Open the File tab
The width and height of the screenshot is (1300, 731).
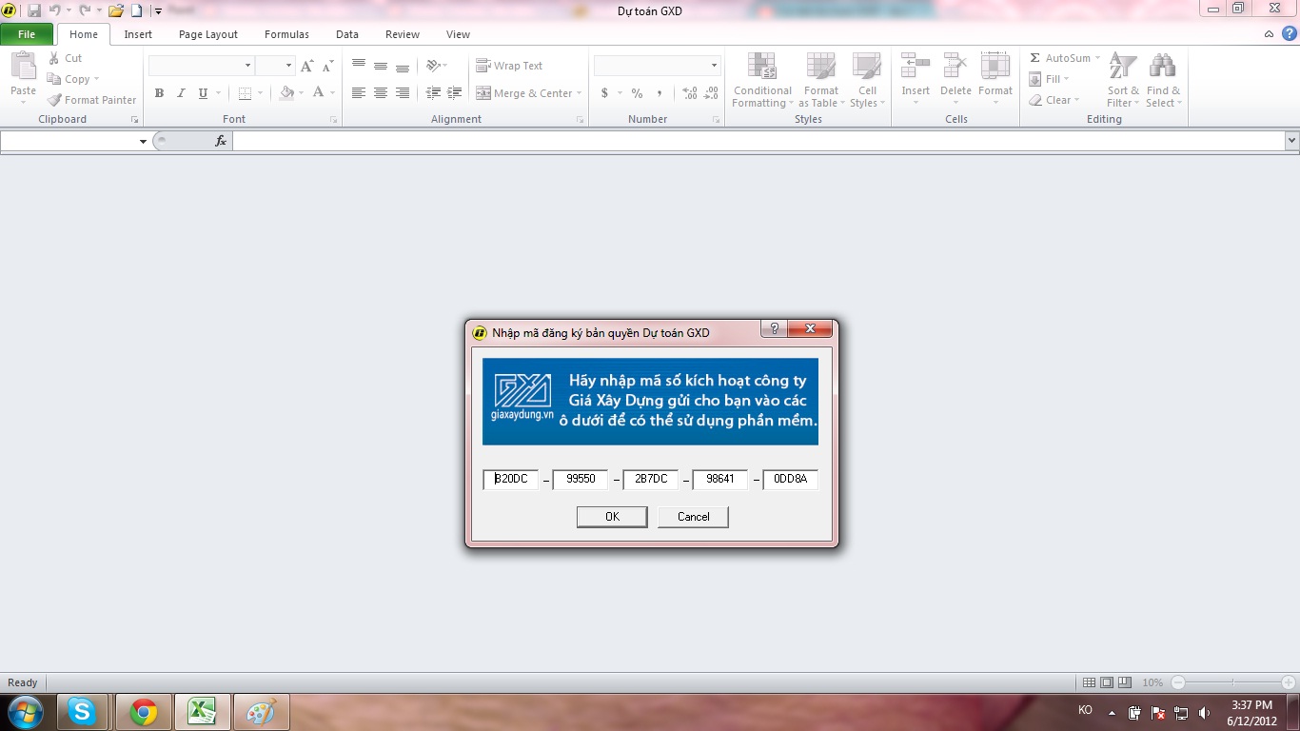[27, 34]
